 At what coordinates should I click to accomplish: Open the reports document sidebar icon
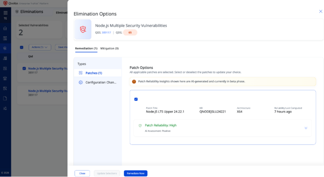tap(5, 98)
